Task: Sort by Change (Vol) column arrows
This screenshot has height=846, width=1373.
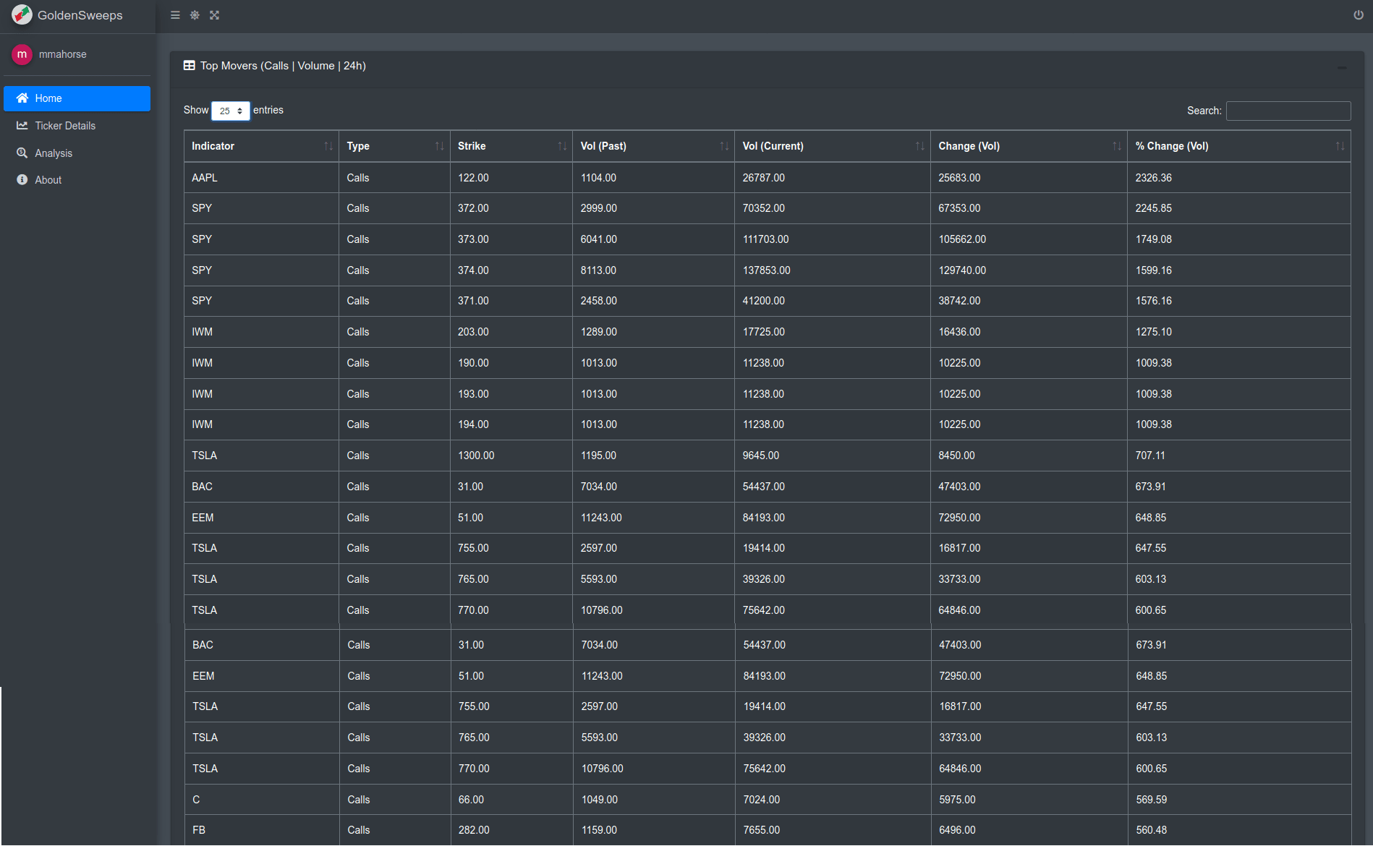Action: point(1117,146)
